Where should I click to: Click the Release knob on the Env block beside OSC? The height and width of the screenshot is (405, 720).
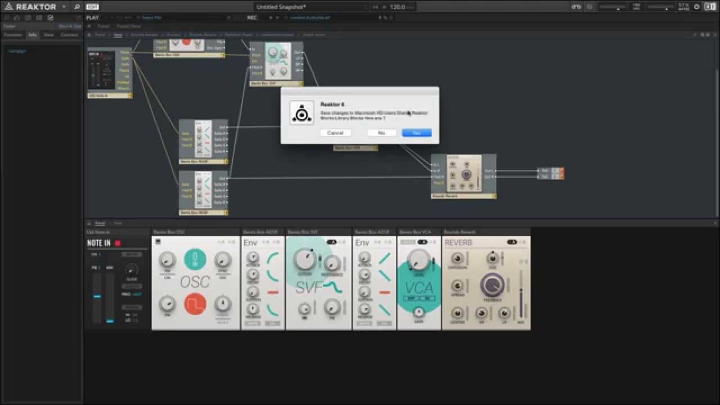[253, 309]
